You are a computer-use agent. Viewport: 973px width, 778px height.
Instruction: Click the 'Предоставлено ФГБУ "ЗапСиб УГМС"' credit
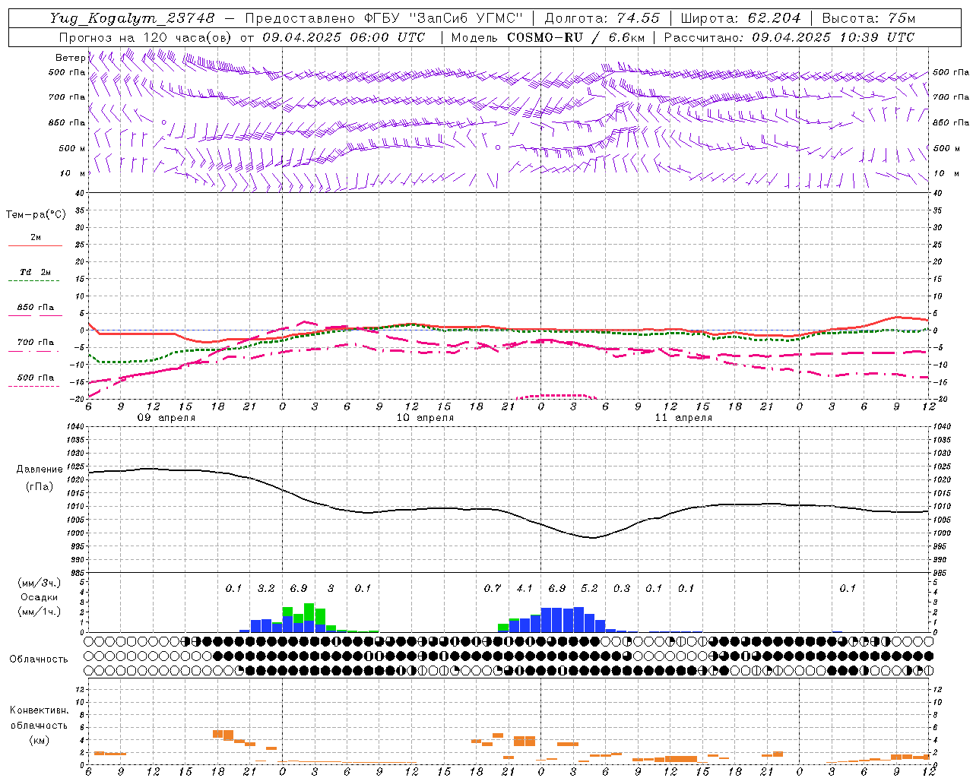click(x=385, y=18)
